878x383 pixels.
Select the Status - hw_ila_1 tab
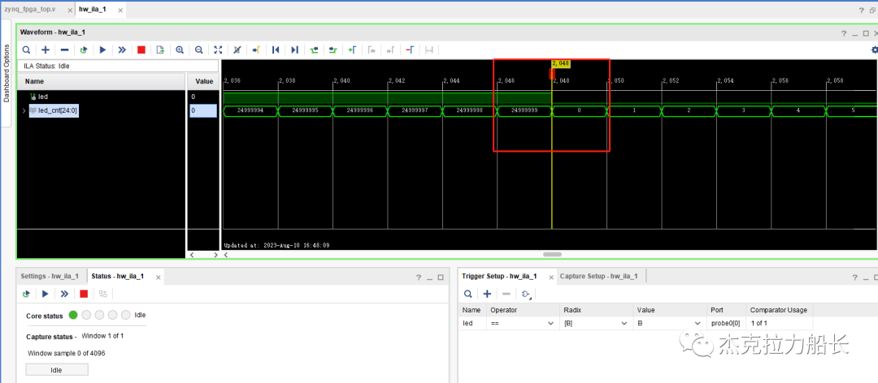pyautogui.click(x=118, y=276)
